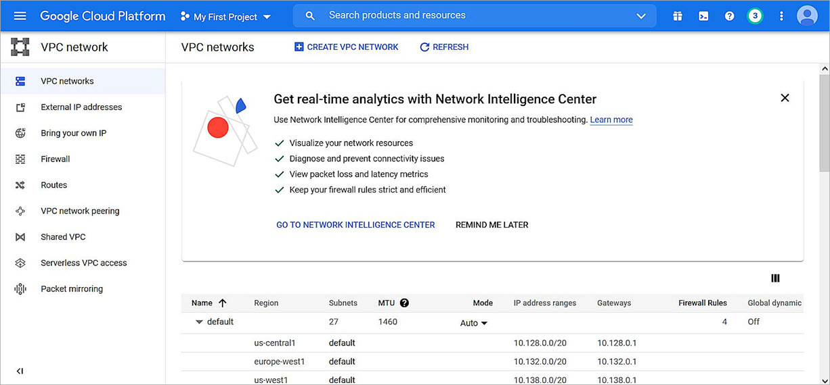830x385 pixels.
Task: Open My First Project selector dropdown
Action: click(x=226, y=16)
